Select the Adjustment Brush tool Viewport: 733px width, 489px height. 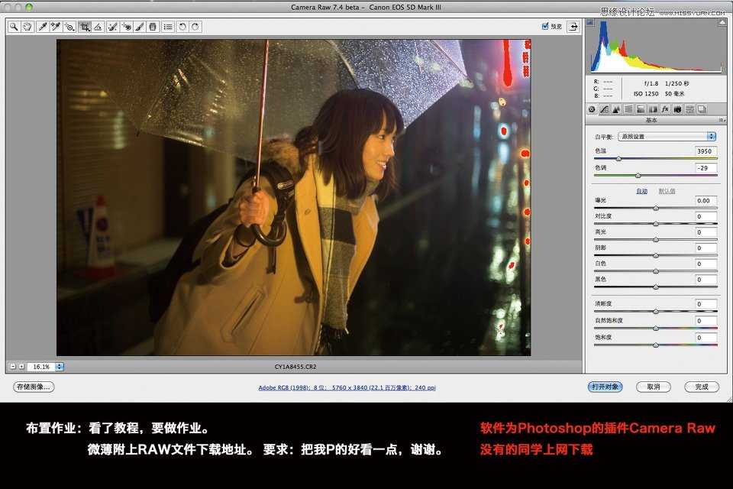[x=141, y=27]
